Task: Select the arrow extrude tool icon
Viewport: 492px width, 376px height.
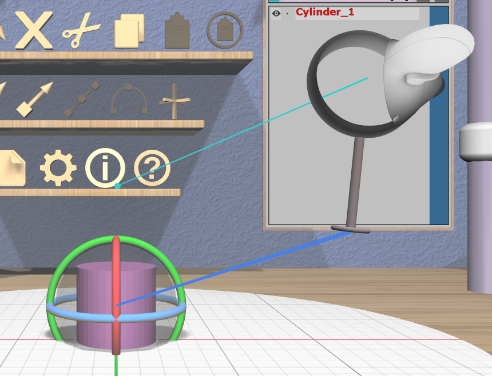Action: [x=35, y=99]
